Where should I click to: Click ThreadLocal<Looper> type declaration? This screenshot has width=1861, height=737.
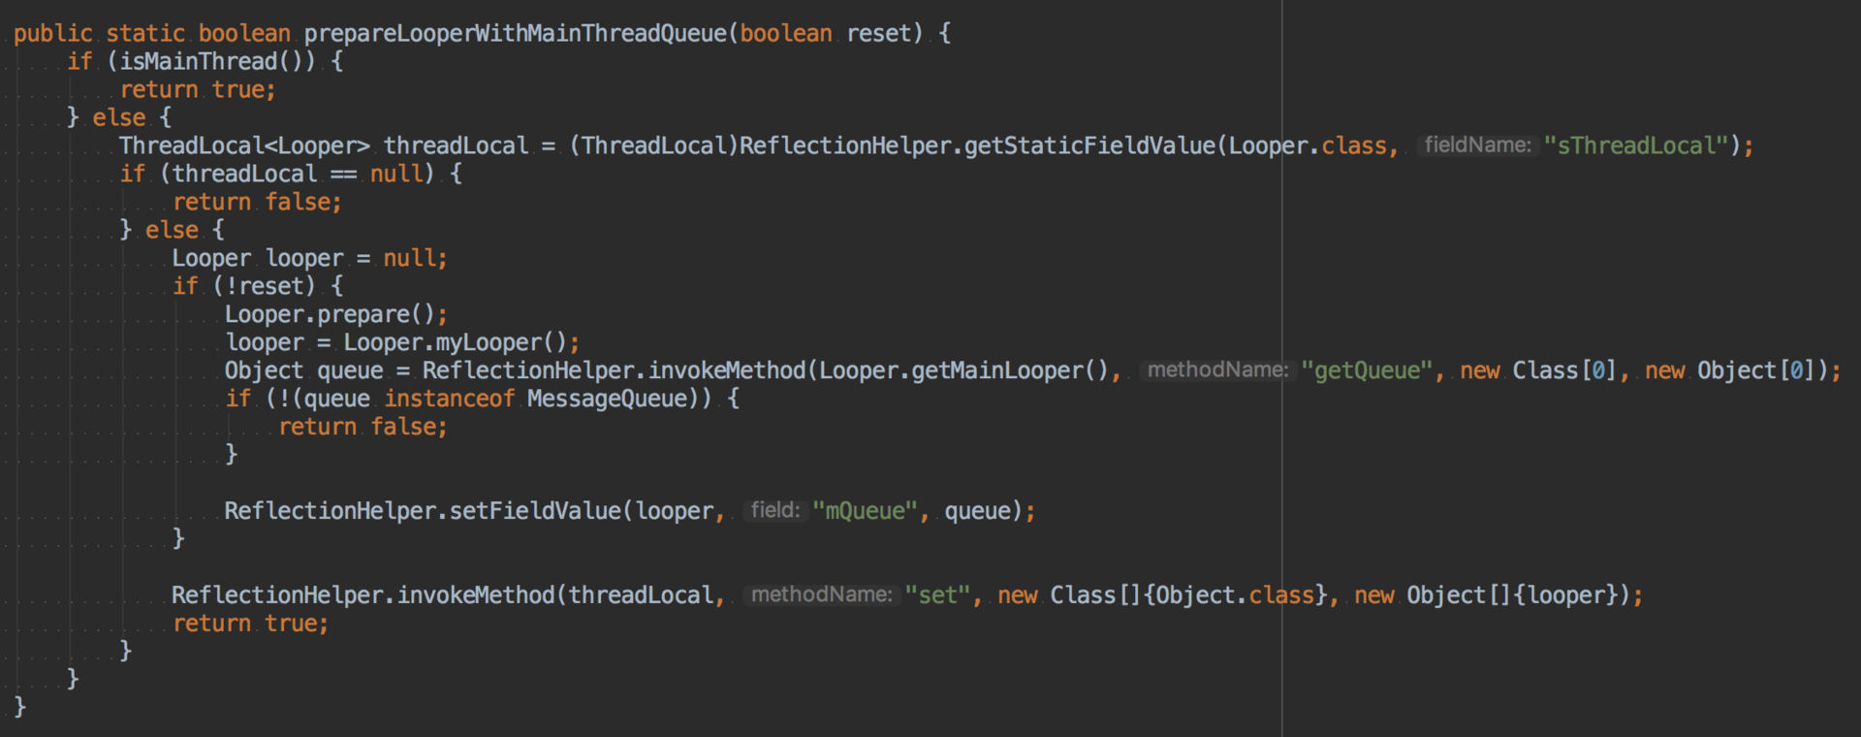244,146
